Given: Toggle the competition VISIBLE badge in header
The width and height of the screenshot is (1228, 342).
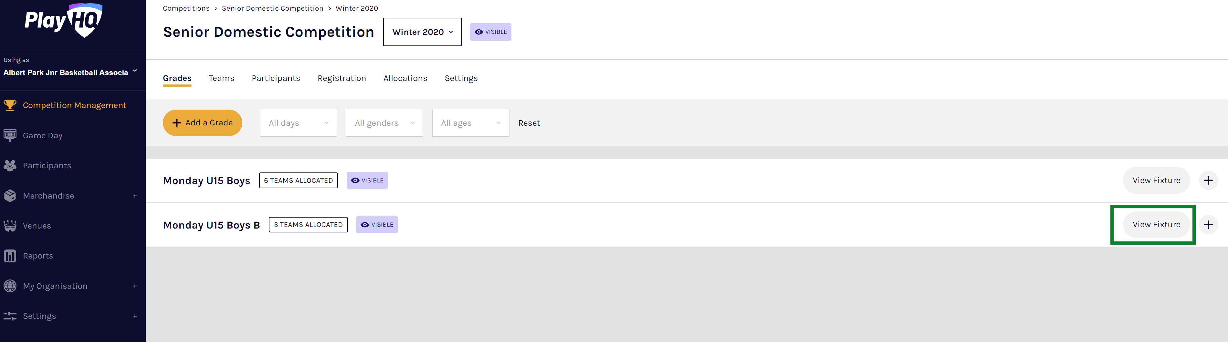Looking at the screenshot, I should [490, 32].
